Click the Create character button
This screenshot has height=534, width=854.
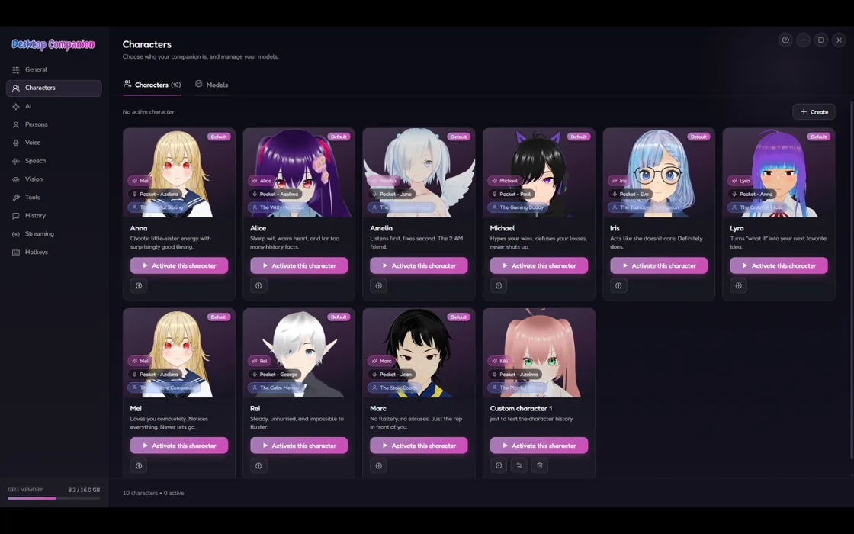[x=814, y=111]
